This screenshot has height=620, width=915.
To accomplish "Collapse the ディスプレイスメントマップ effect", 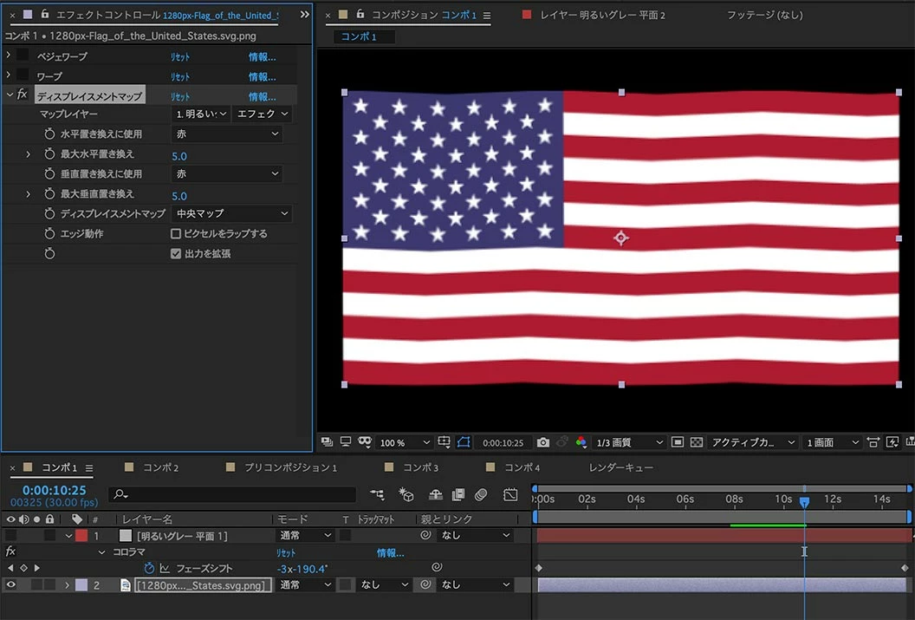I will 10,95.
